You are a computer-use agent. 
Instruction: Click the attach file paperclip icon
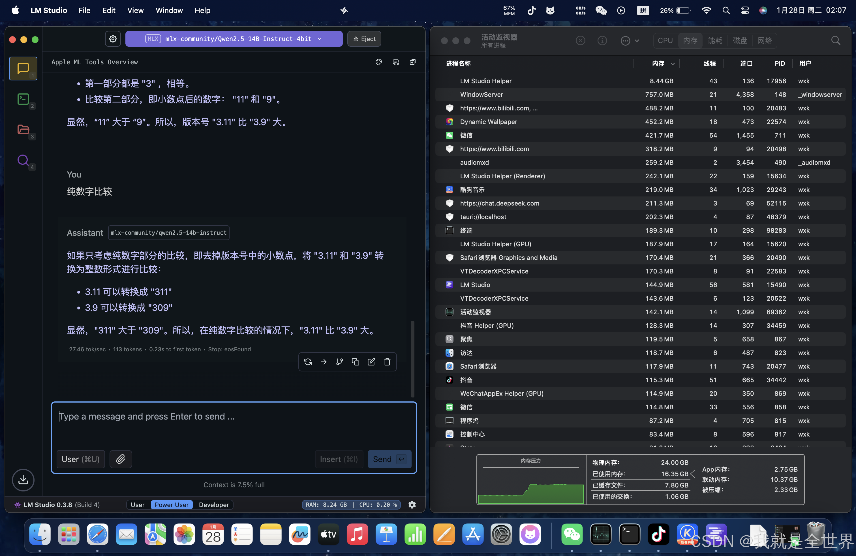click(121, 459)
